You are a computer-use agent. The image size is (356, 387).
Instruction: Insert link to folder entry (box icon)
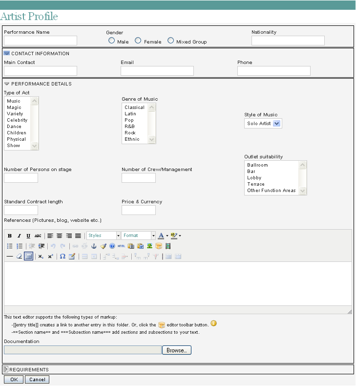159,246
